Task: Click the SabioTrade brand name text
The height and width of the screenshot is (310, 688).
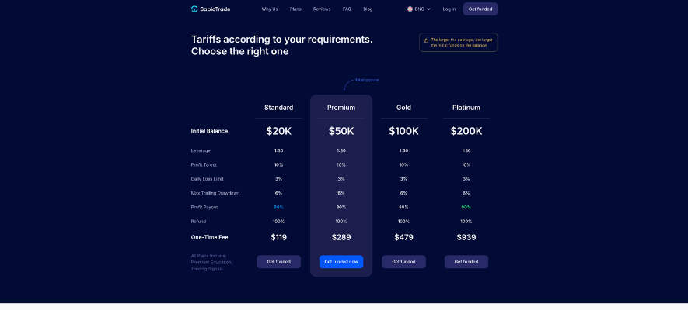Action: (x=215, y=9)
